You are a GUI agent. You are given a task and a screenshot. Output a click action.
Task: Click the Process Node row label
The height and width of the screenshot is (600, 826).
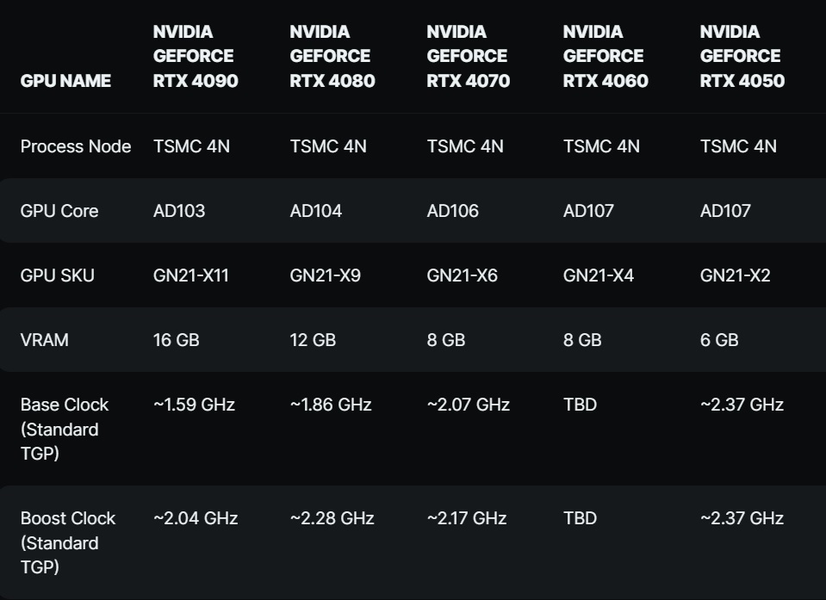(75, 146)
